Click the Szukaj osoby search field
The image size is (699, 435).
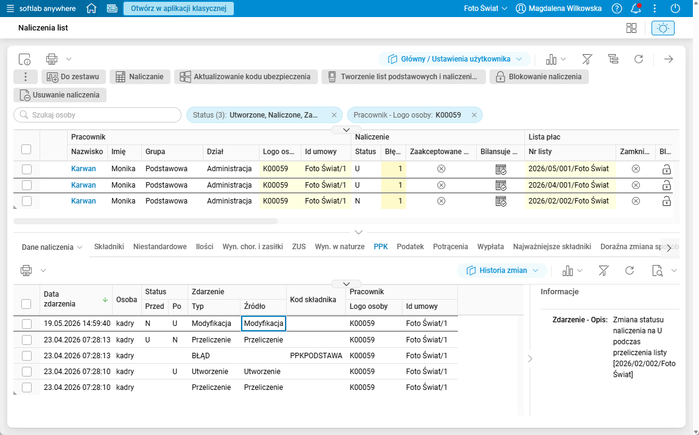(97, 115)
